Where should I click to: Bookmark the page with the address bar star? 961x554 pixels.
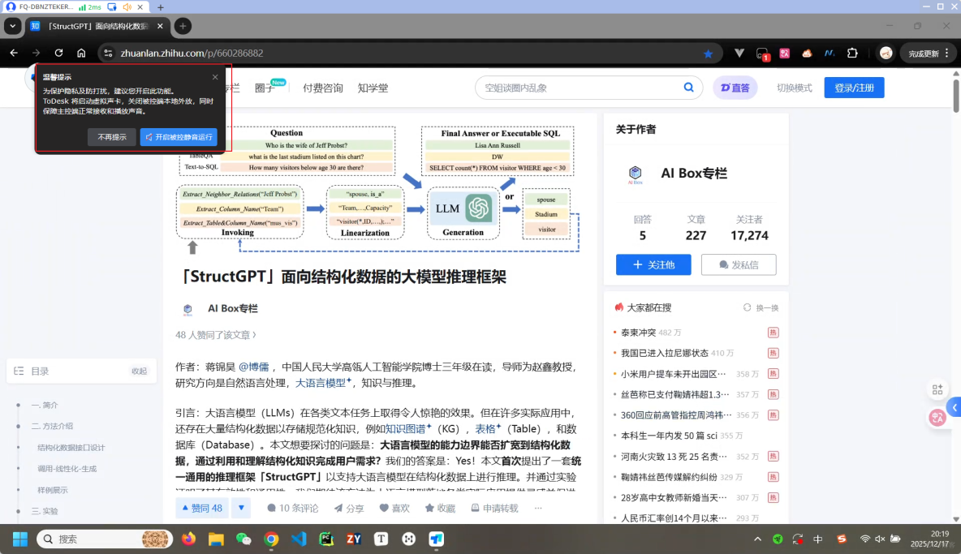tap(708, 54)
